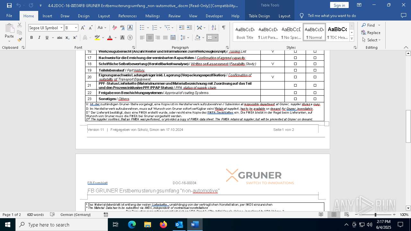Click Find in Editing group

pos(368,25)
